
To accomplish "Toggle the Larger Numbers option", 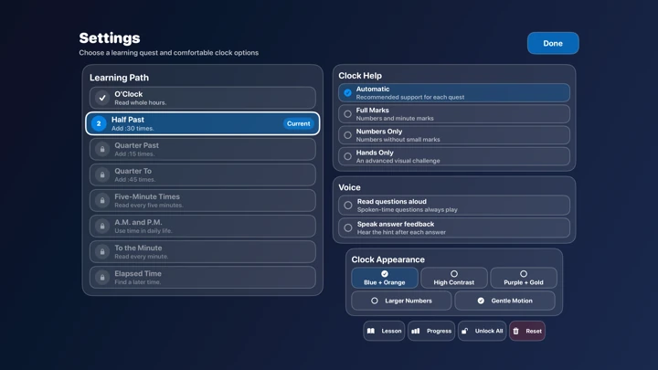I will click(401, 301).
